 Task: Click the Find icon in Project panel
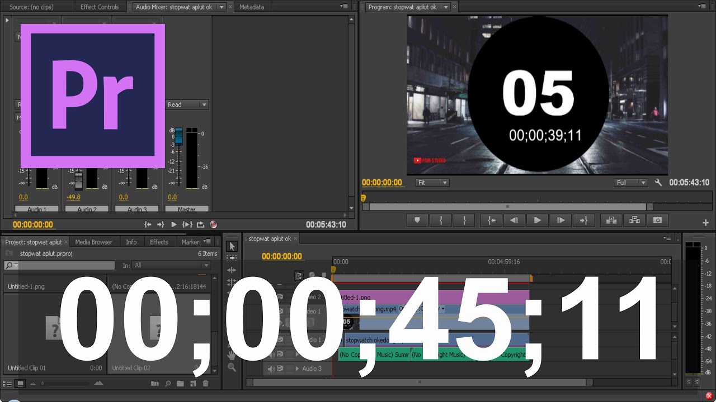coord(168,384)
